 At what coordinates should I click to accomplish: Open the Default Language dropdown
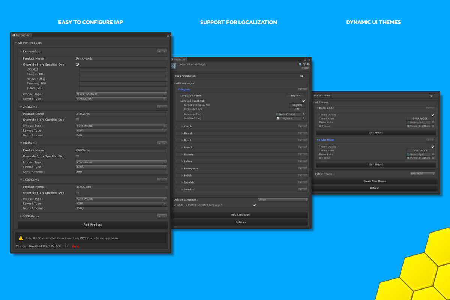coord(283,200)
